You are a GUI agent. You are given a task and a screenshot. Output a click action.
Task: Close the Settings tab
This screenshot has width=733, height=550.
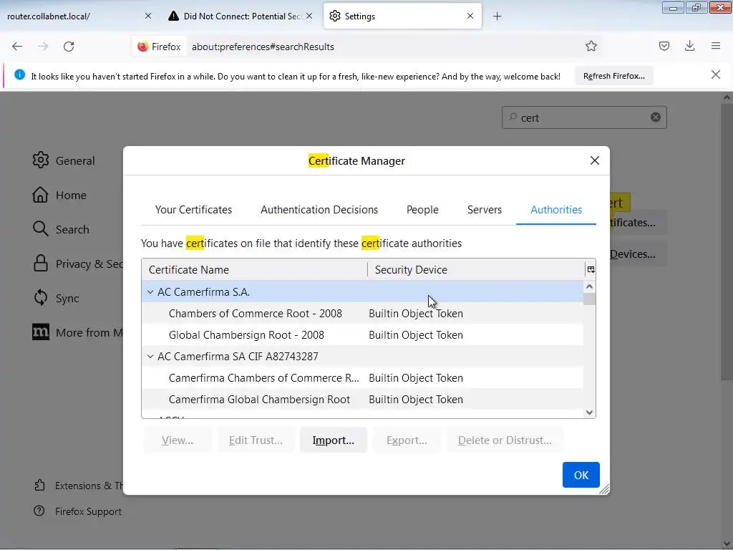tap(470, 16)
